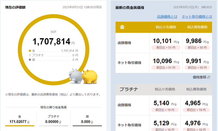
Task: Click the ネット取引価格 row label in the gold table
Action: 129,63
